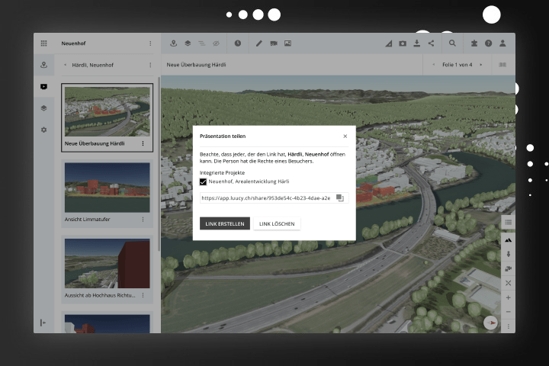Viewport: 549px width, 366px height.
Task: Click the copy link icon beside the URL
Action: point(340,198)
